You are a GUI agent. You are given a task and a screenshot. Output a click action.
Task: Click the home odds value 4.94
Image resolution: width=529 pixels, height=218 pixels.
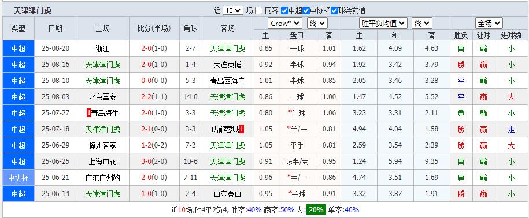coord(359,129)
